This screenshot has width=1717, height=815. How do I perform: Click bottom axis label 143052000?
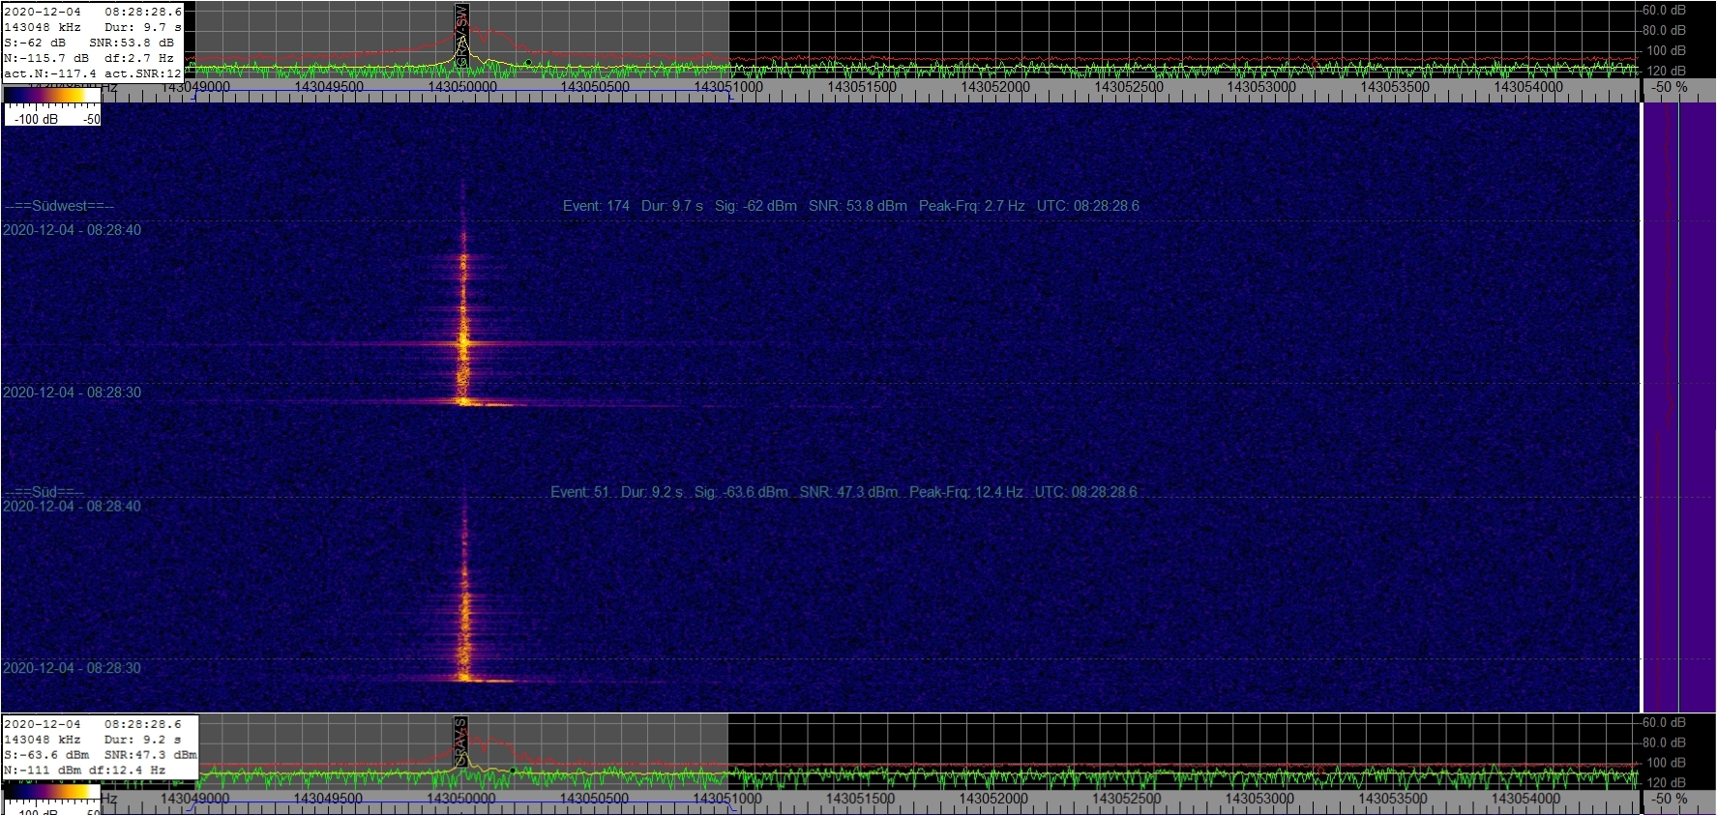(993, 799)
